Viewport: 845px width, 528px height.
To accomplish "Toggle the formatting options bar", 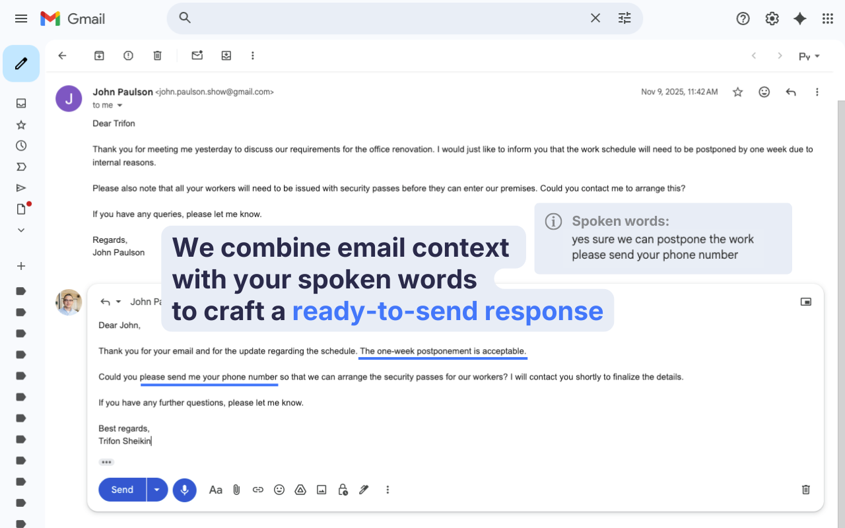I will point(215,490).
